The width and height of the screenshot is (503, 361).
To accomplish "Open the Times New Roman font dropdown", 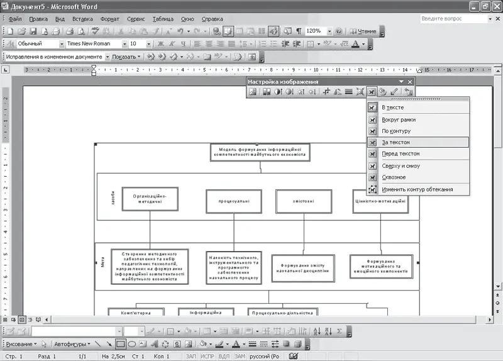I will point(124,43).
